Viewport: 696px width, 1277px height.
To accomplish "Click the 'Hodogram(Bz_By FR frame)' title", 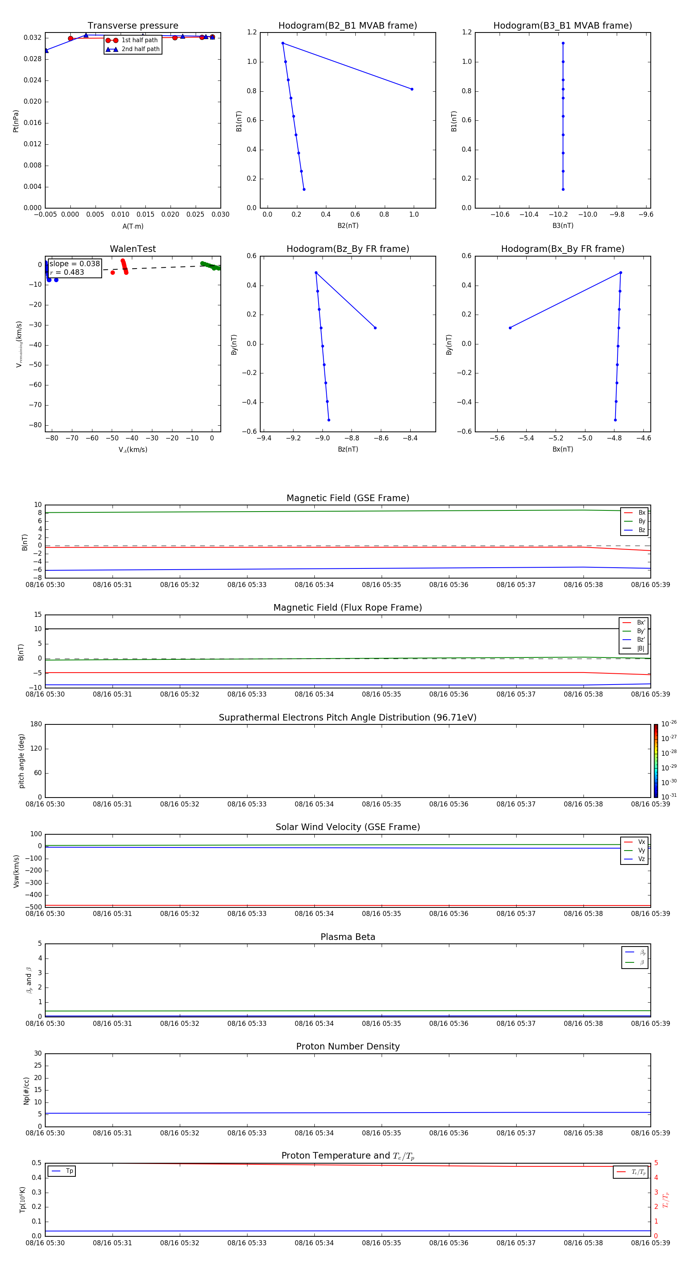I will coord(348,249).
